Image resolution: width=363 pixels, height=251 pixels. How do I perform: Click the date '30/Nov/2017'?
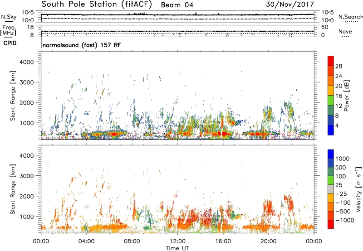290,5
